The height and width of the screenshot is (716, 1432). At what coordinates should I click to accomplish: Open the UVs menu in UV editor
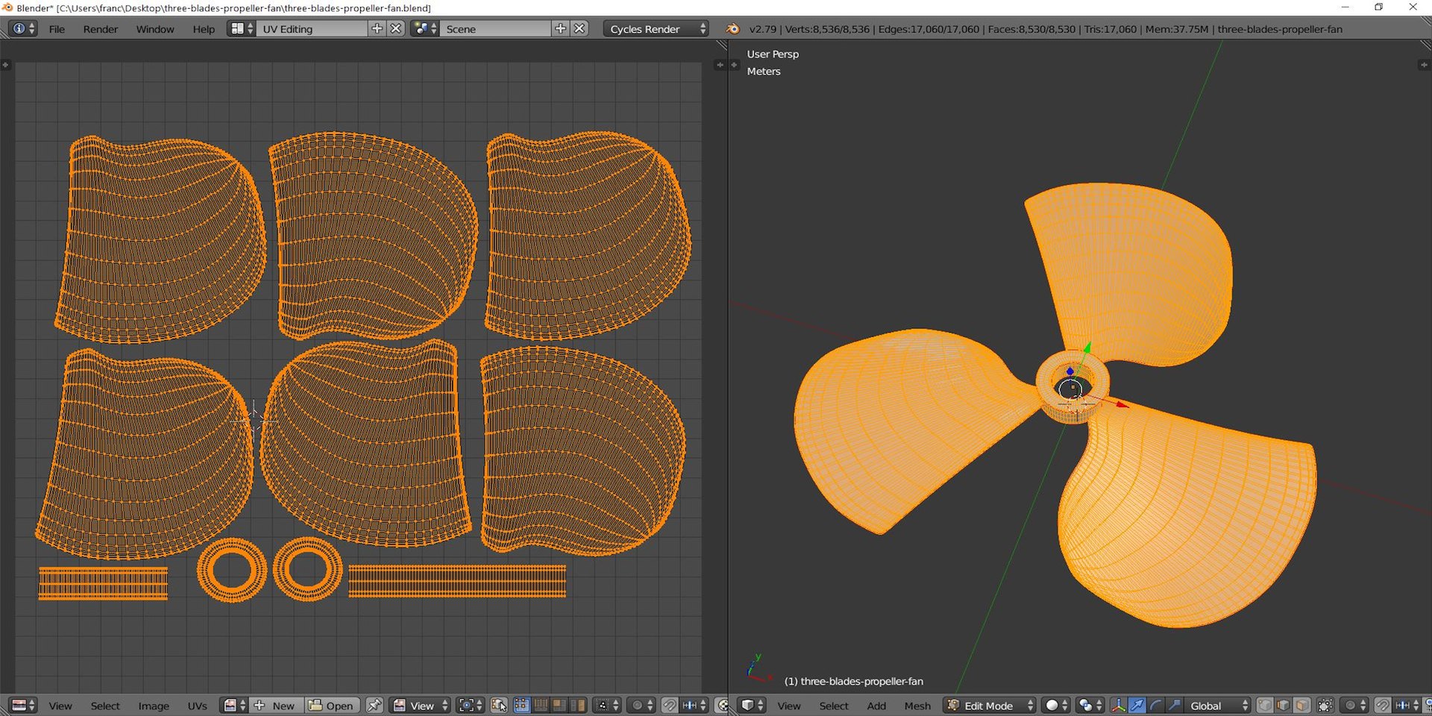click(198, 706)
